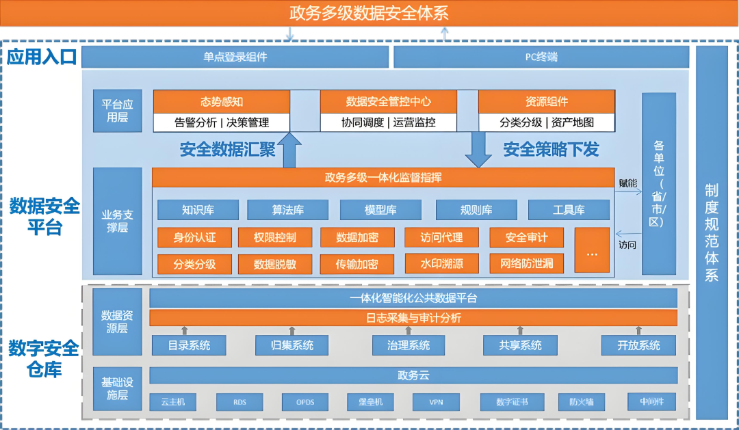Click the 政务多级数据安全体系 title banner
Screen dimensions: 739x430
[369, 13]
